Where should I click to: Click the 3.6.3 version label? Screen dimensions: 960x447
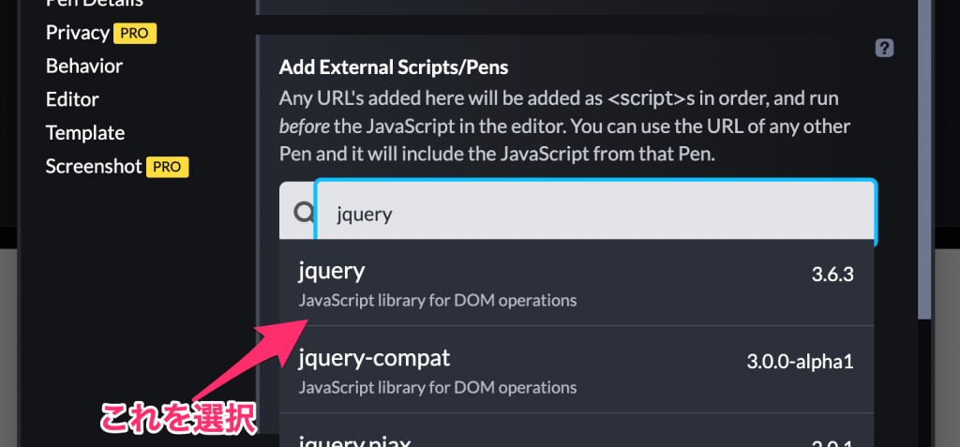(x=832, y=275)
